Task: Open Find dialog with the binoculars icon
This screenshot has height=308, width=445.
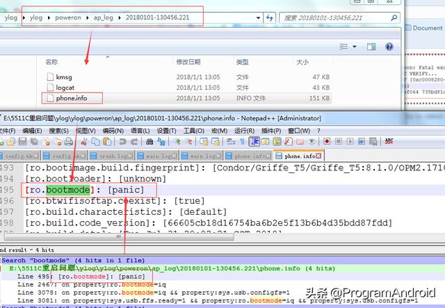Action: click(x=149, y=141)
